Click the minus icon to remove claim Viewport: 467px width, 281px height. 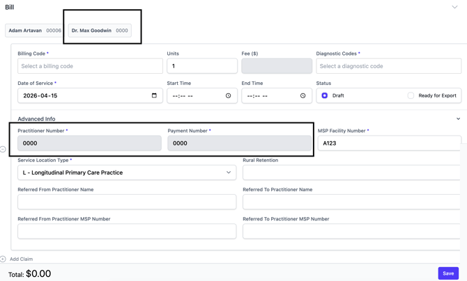(3, 150)
